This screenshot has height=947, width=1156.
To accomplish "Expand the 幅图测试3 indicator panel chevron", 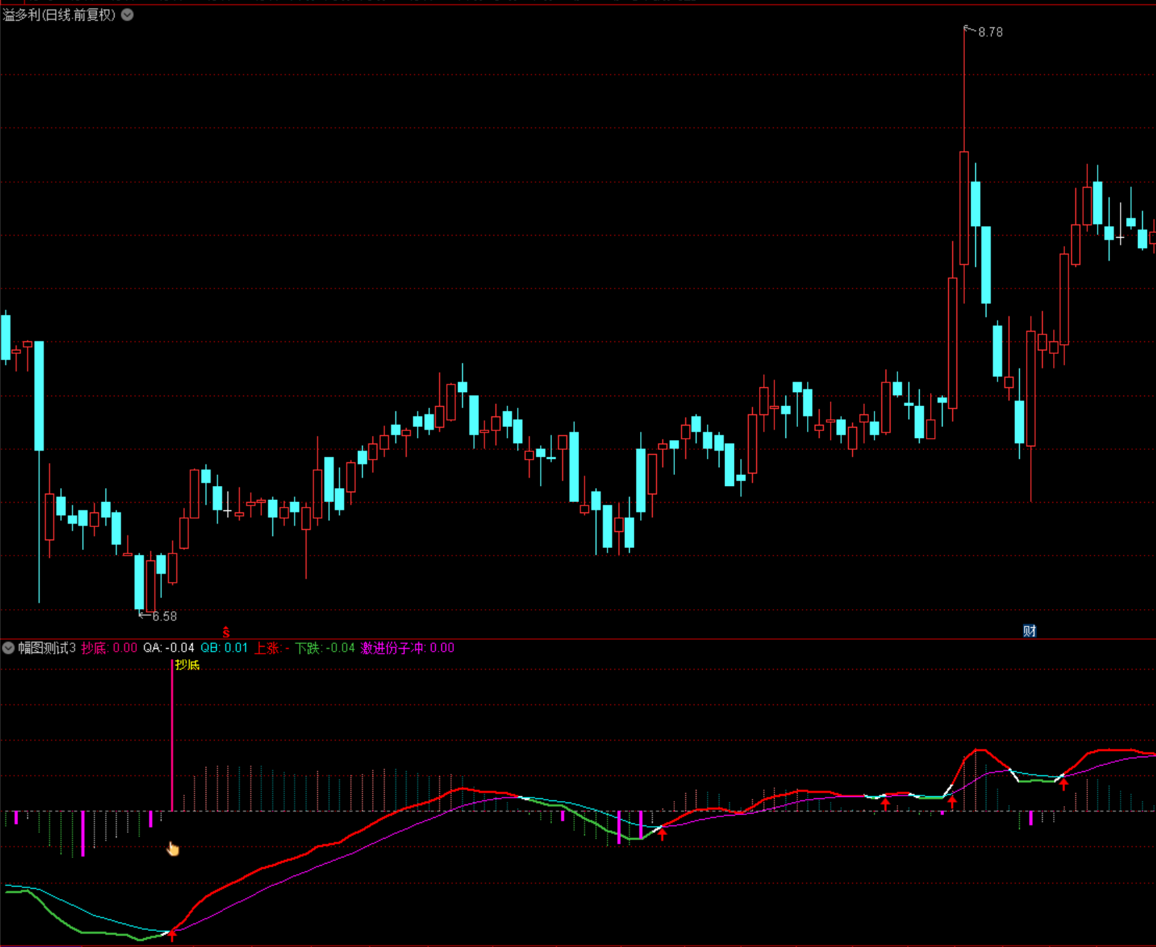I will tap(8, 648).
